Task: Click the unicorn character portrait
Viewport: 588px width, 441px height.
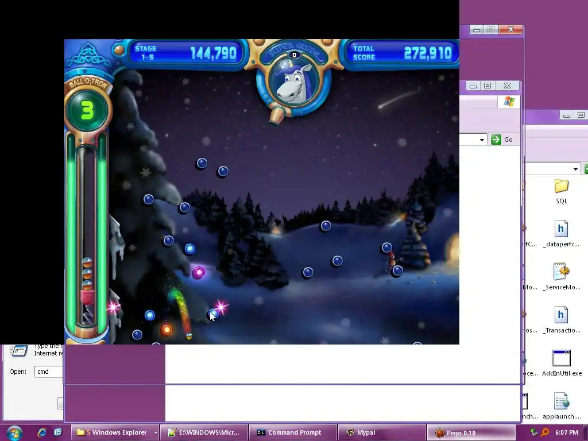Action: [294, 83]
